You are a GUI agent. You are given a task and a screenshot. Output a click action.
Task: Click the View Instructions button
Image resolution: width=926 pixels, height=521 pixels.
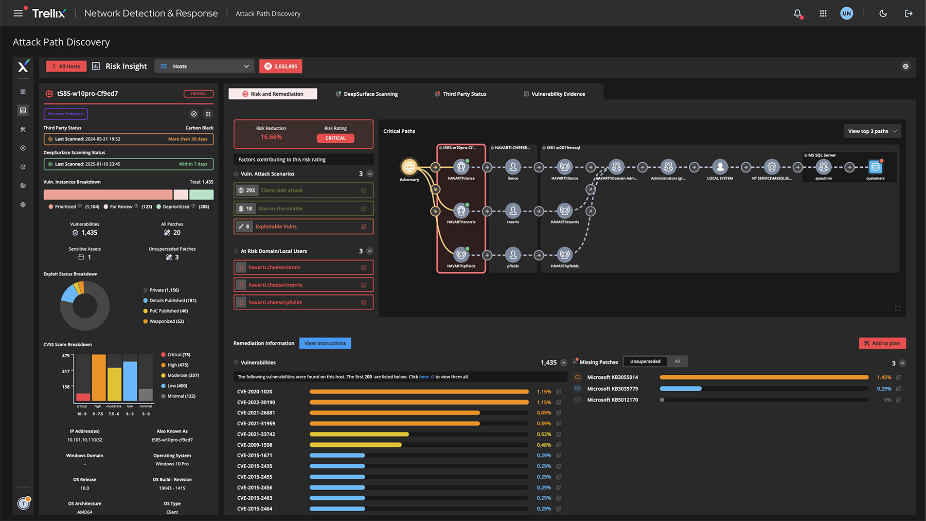click(x=325, y=343)
